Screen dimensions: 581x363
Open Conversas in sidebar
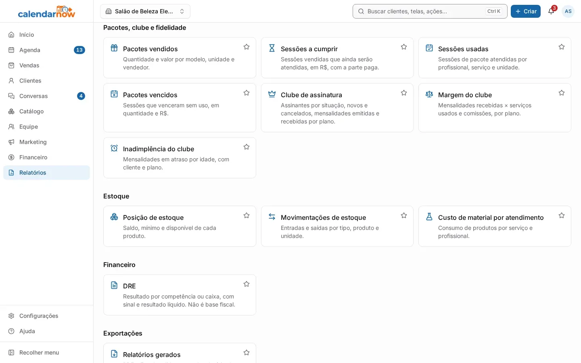click(46, 96)
